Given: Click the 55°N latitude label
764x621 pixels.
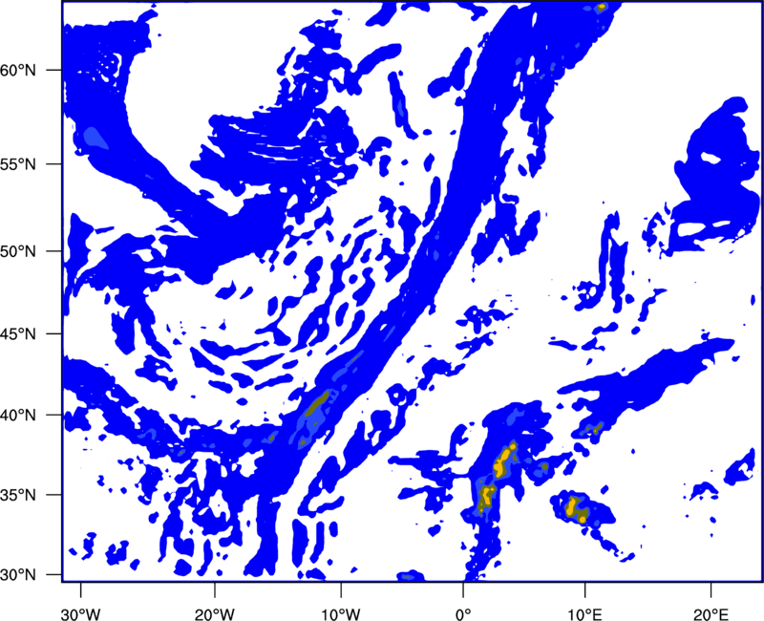Looking at the screenshot, I should point(18,164).
